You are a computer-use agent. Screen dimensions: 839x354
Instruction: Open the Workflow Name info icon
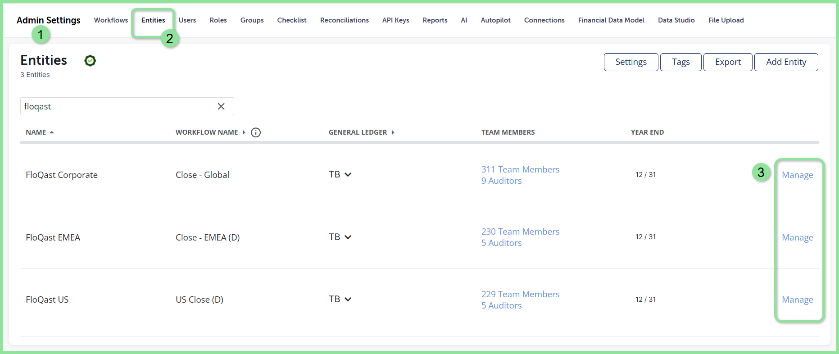pos(256,132)
